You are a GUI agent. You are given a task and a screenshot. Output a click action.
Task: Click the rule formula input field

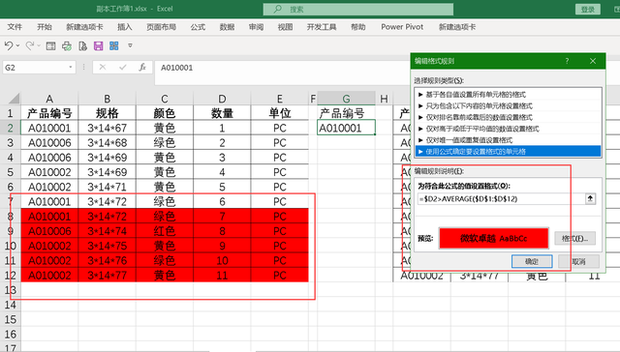pyautogui.click(x=502, y=199)
